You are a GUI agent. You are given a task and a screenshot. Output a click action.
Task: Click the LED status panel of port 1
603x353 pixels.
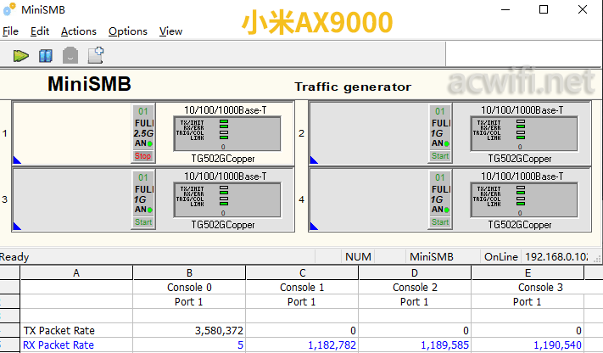(x=227, y=133)
